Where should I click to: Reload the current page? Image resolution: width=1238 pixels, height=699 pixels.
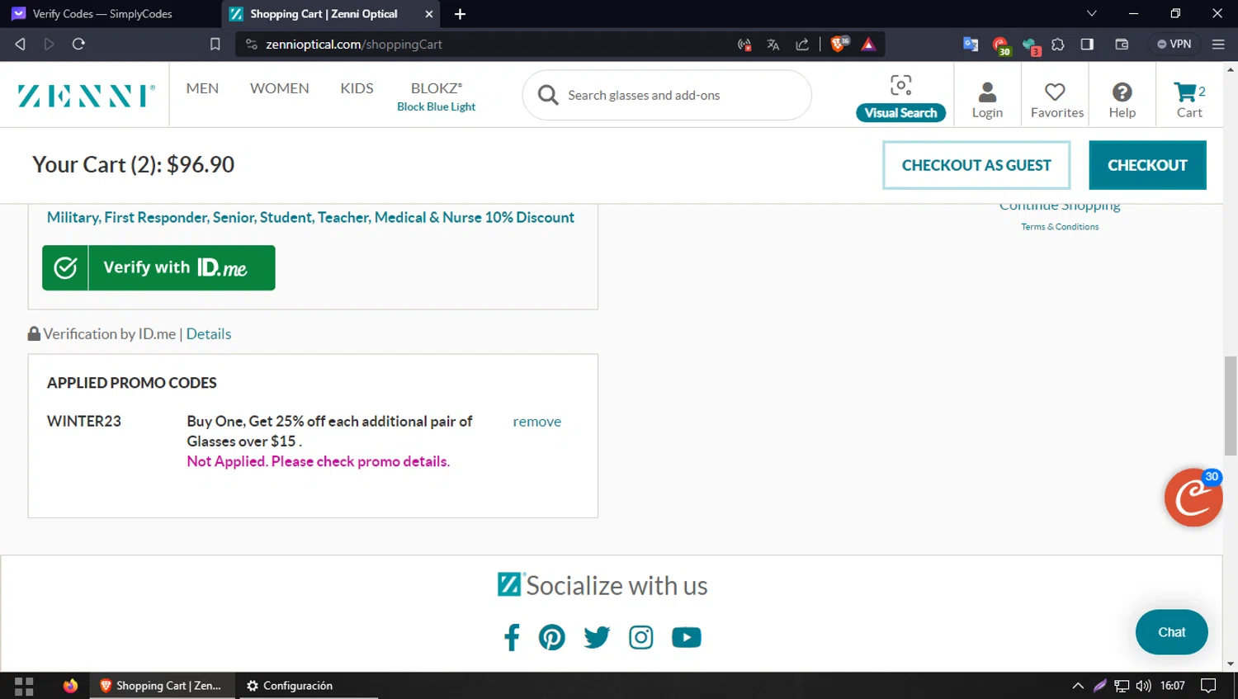click(x=78, y=44)
